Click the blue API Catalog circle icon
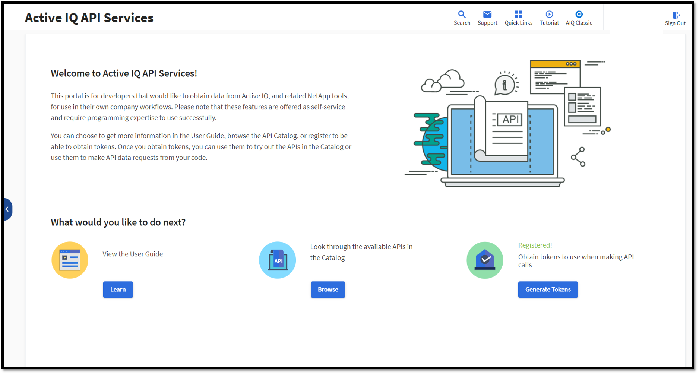Image resolution: width=699 pixels, height=374 pixels. [277, 260]
